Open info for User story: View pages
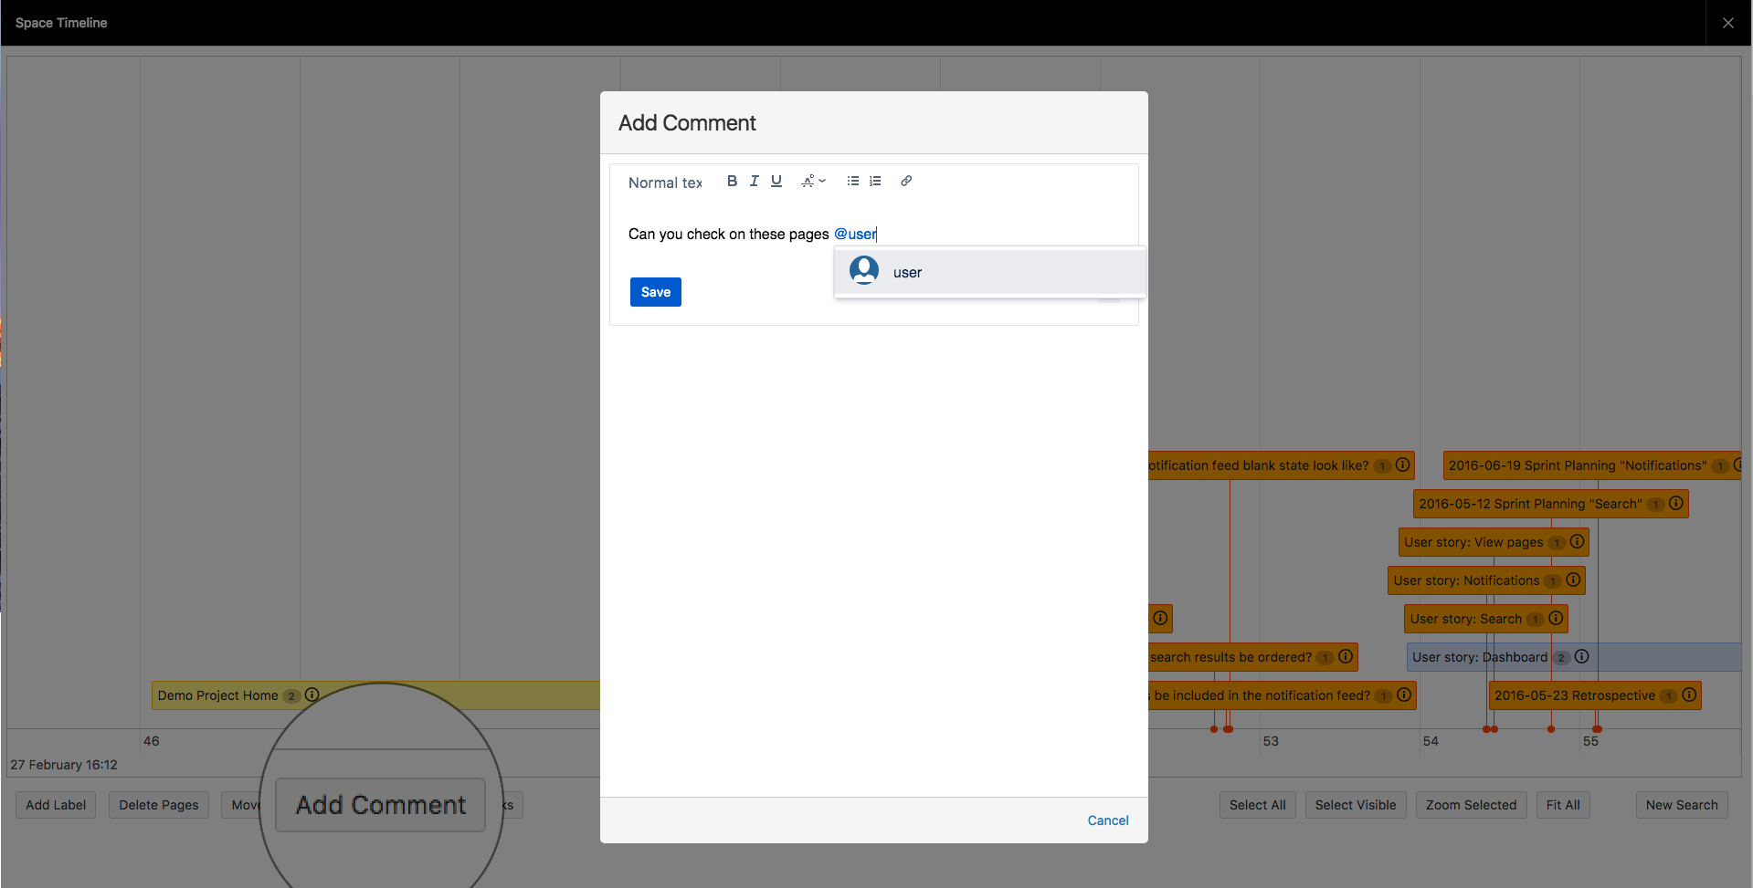Viewport: 1753px width, 888px height. tap(1577, 541)
